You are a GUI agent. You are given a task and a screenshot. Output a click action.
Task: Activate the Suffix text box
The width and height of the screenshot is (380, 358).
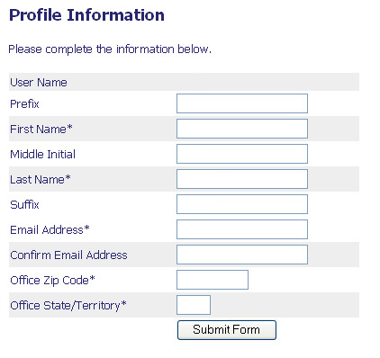pos(242,204)
